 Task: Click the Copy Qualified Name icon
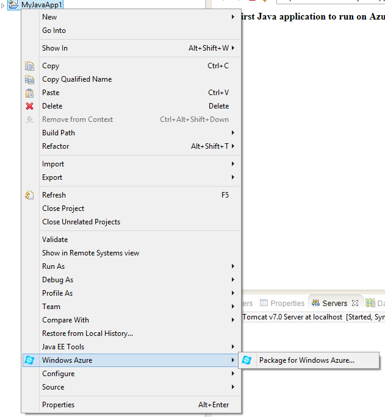click(x=29, y=79)
